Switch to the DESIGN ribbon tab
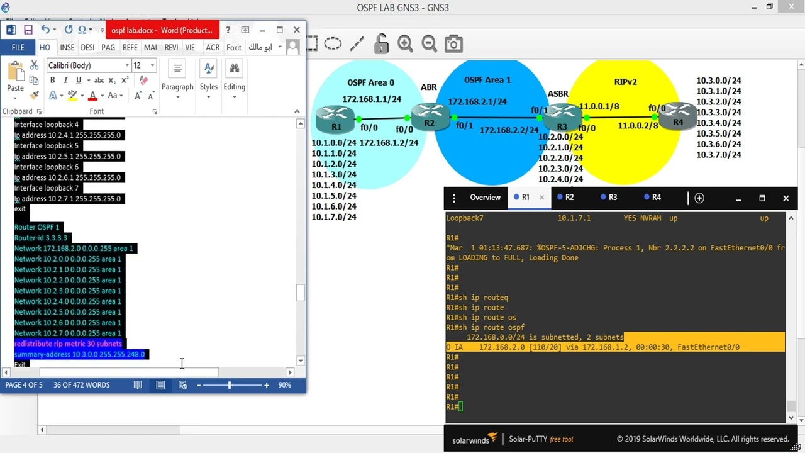 tap(87, 47)
